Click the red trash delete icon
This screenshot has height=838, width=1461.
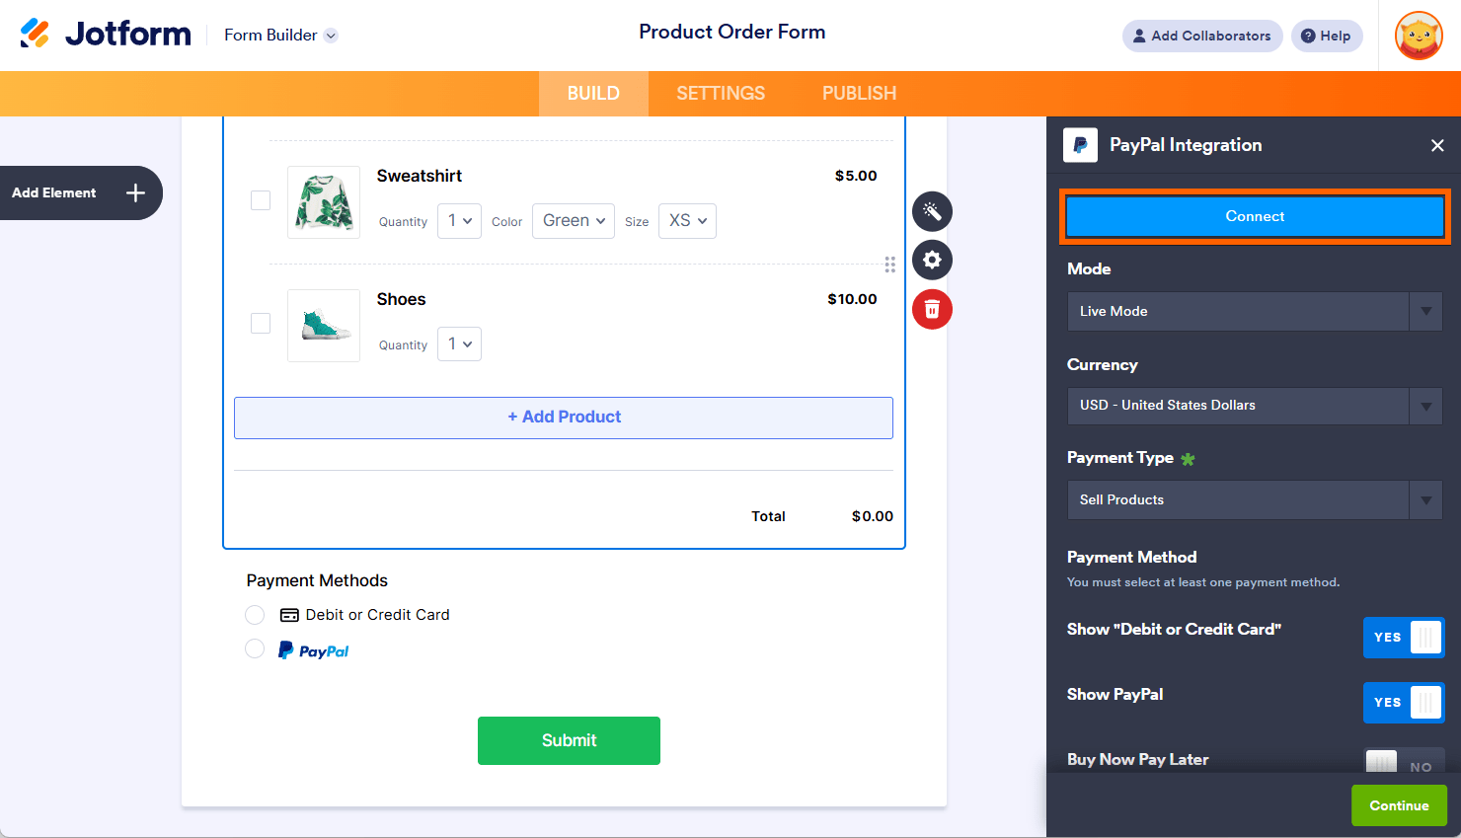click(x=932, y=310)
